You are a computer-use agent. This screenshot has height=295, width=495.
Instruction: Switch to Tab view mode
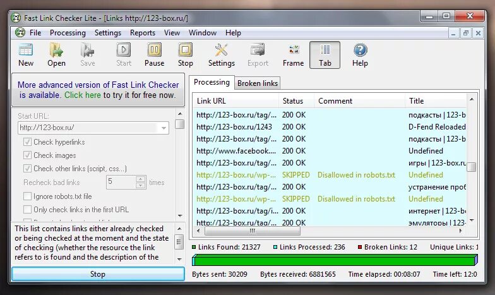click(325, 55)
